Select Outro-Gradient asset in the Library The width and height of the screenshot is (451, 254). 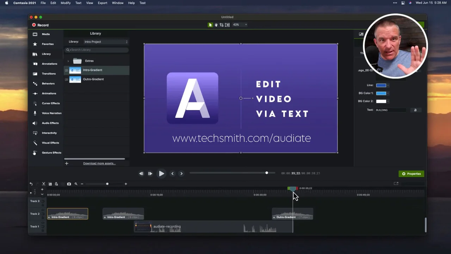click(97, 79)
